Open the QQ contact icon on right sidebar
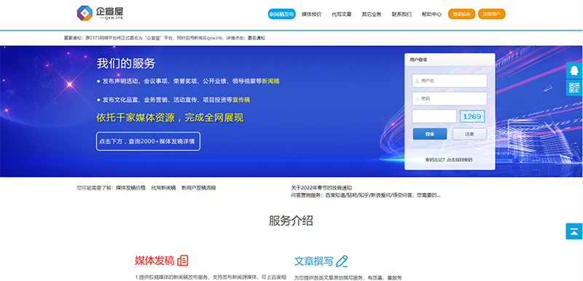Viewport: 583px width, 281px height. coord(574,71)
